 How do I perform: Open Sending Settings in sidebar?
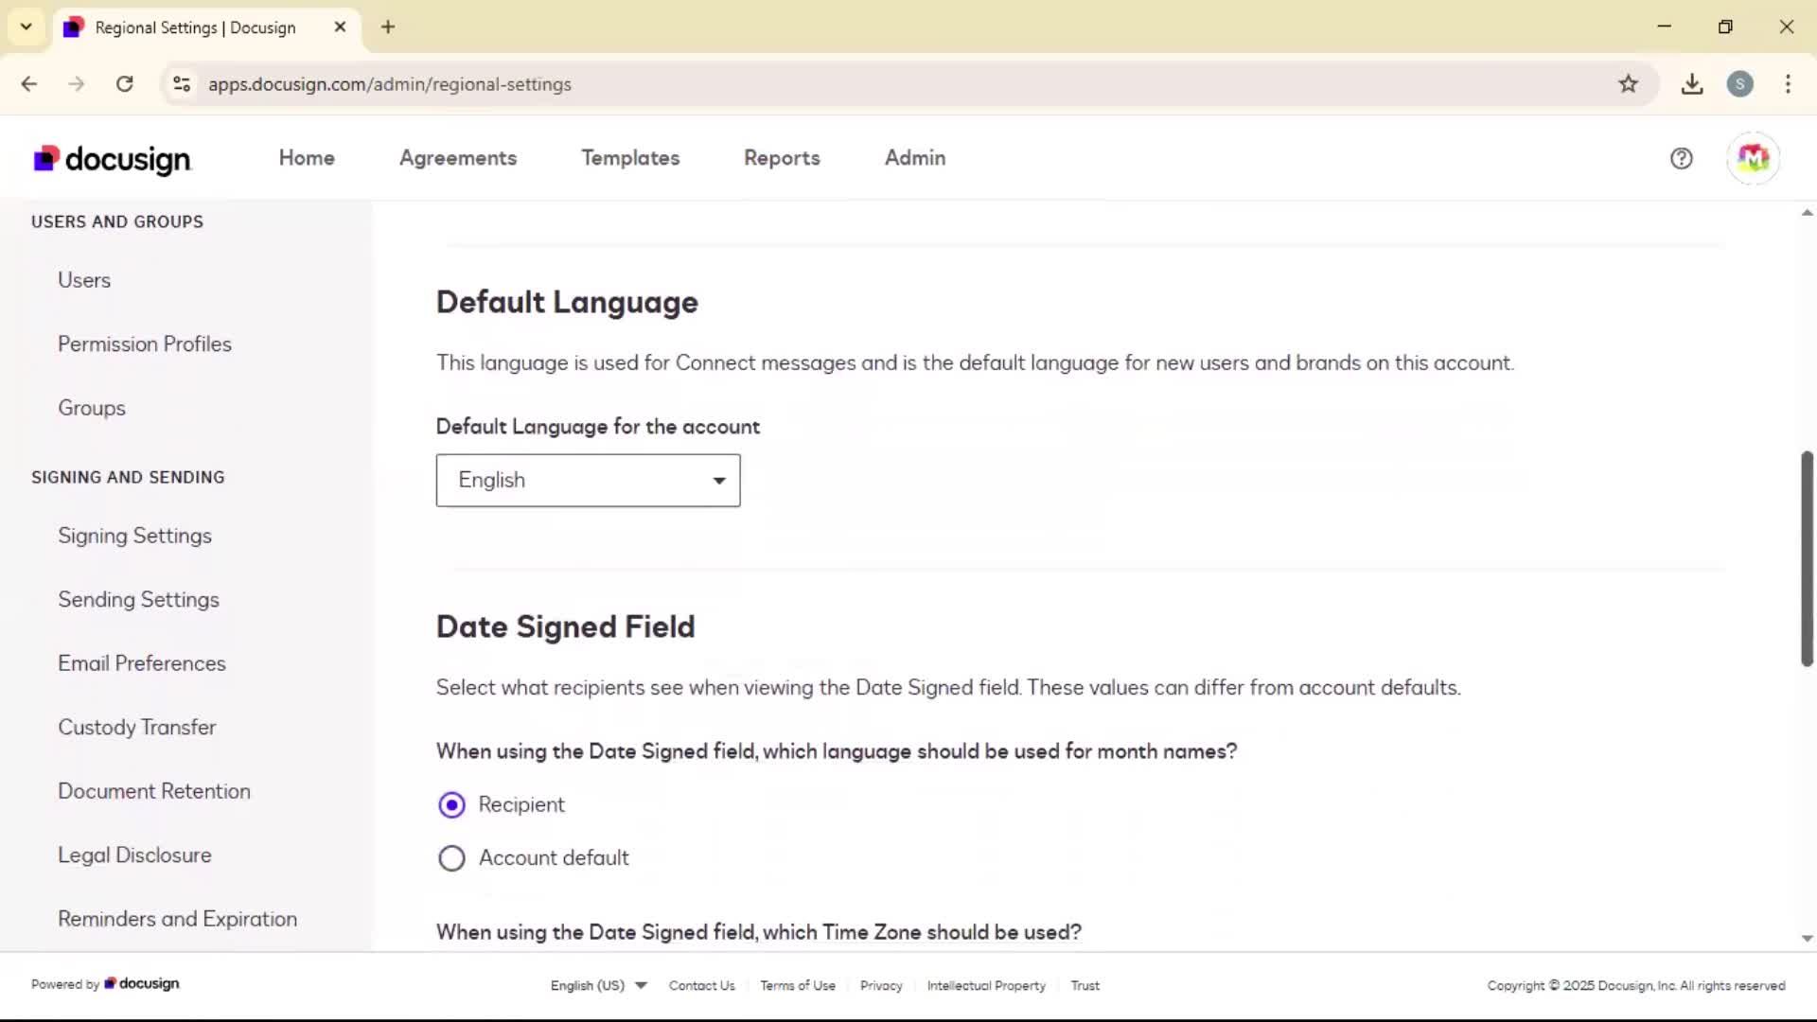click(x=139, y=600)
